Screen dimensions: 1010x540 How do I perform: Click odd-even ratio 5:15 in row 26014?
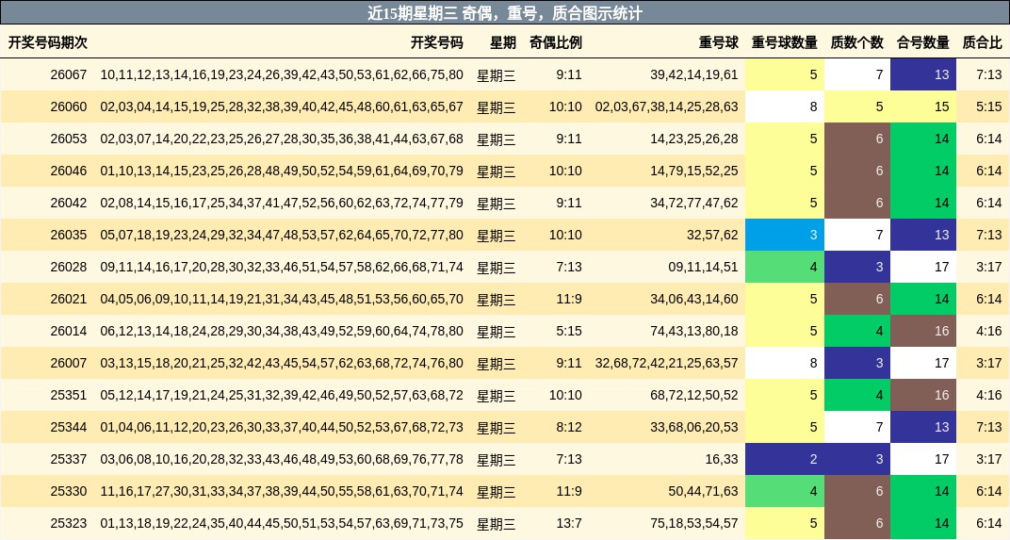pyautogui.click(x=569, y=331)
